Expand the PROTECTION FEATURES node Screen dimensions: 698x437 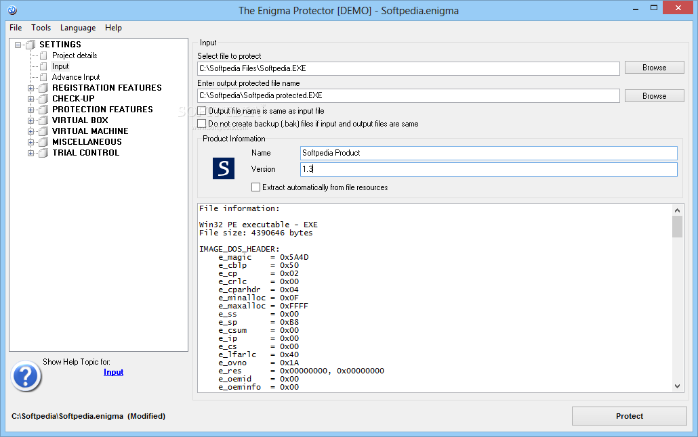pos(30,110)
